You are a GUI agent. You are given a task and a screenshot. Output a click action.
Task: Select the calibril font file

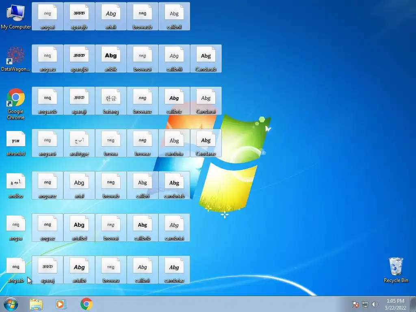[174, 16]
